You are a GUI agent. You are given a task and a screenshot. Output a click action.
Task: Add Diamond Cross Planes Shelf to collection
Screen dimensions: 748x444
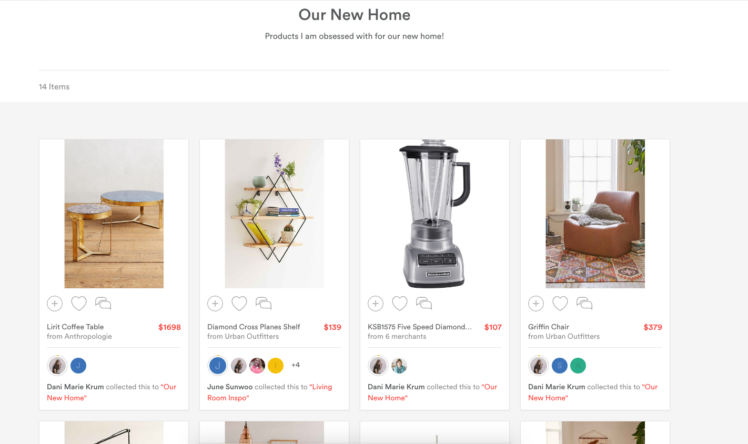215,304
